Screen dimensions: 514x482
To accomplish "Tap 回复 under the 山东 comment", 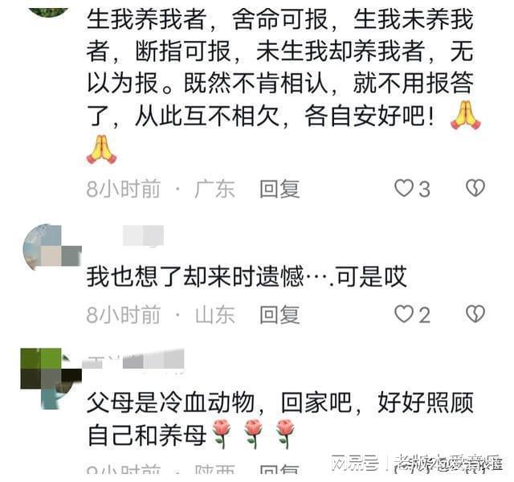I will coord(279,315).
